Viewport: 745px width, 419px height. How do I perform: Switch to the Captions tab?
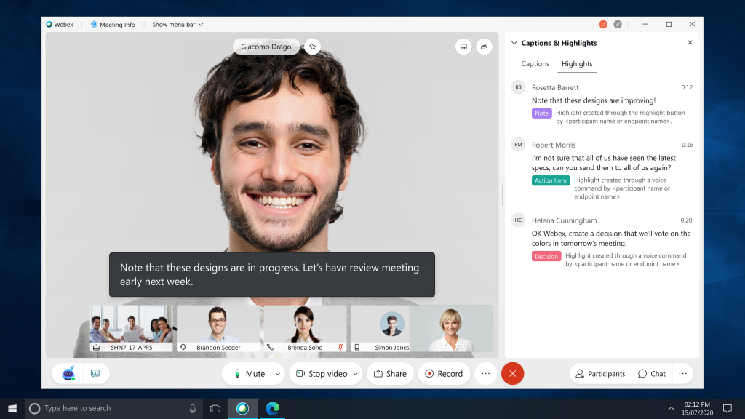pyautogui.click(x=535, y=64)
